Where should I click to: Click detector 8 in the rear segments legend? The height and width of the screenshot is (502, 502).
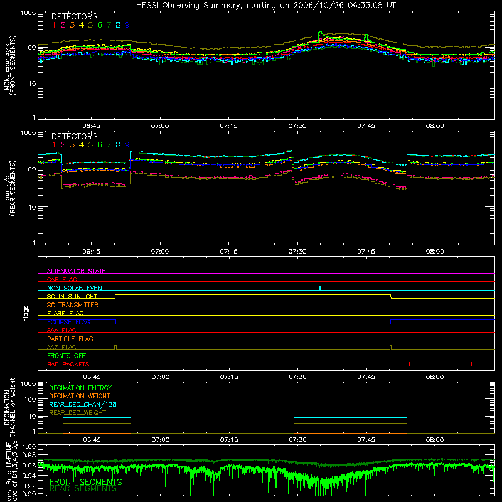coord(118,145)
